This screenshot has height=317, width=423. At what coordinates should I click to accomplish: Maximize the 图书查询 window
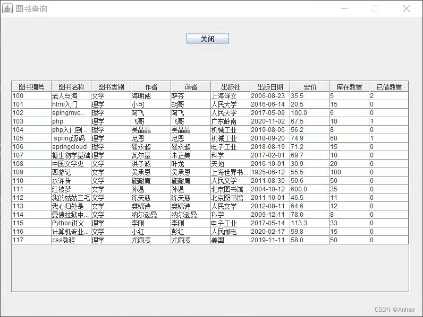tap(375, 8)
